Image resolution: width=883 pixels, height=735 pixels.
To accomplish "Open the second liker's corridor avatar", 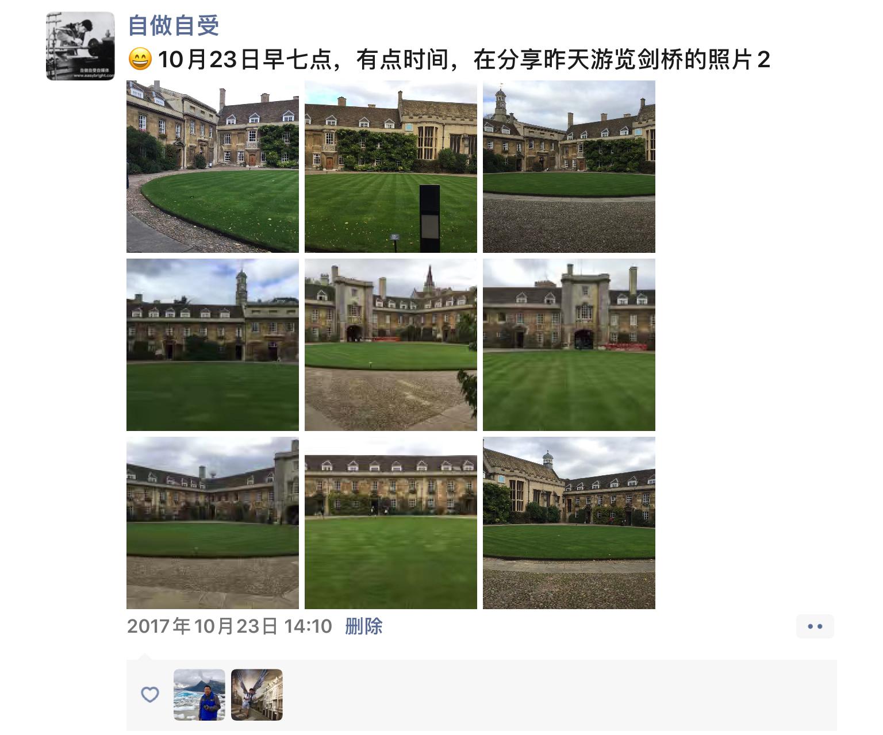I will point(257,695).
